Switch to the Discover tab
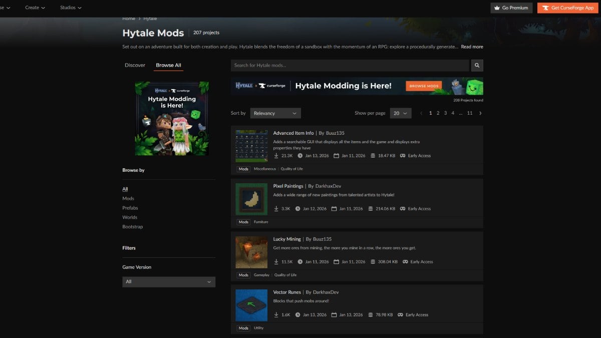 pyautogui.click(x=135, y=65)
